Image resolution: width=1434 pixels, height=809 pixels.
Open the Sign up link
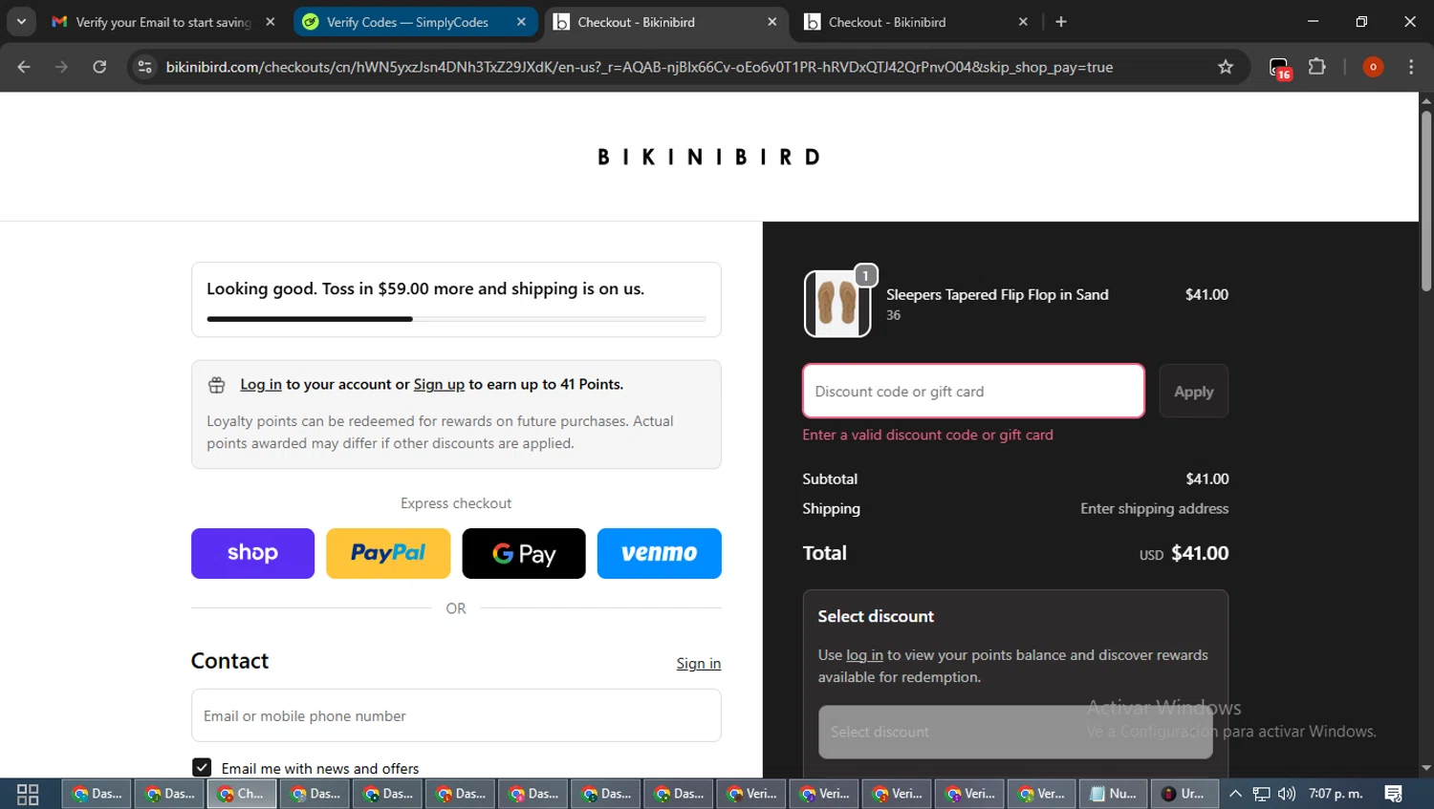click(x=439, y=384)
